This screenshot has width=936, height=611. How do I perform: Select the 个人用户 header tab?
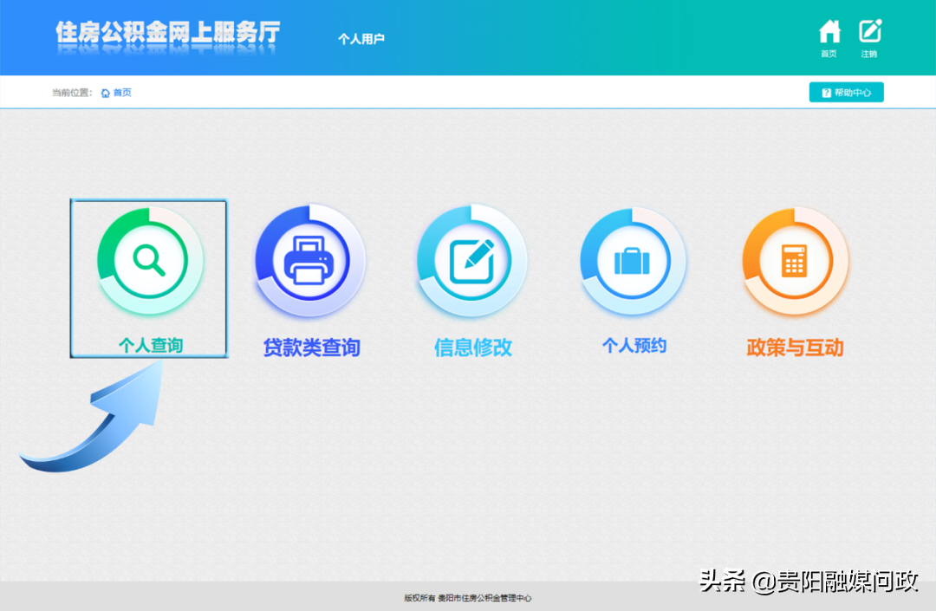[361, 38]
